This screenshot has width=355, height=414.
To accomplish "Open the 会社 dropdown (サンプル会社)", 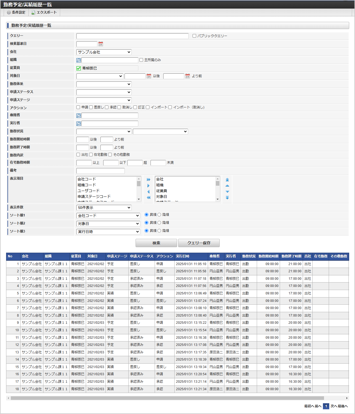I will point(104,52).
